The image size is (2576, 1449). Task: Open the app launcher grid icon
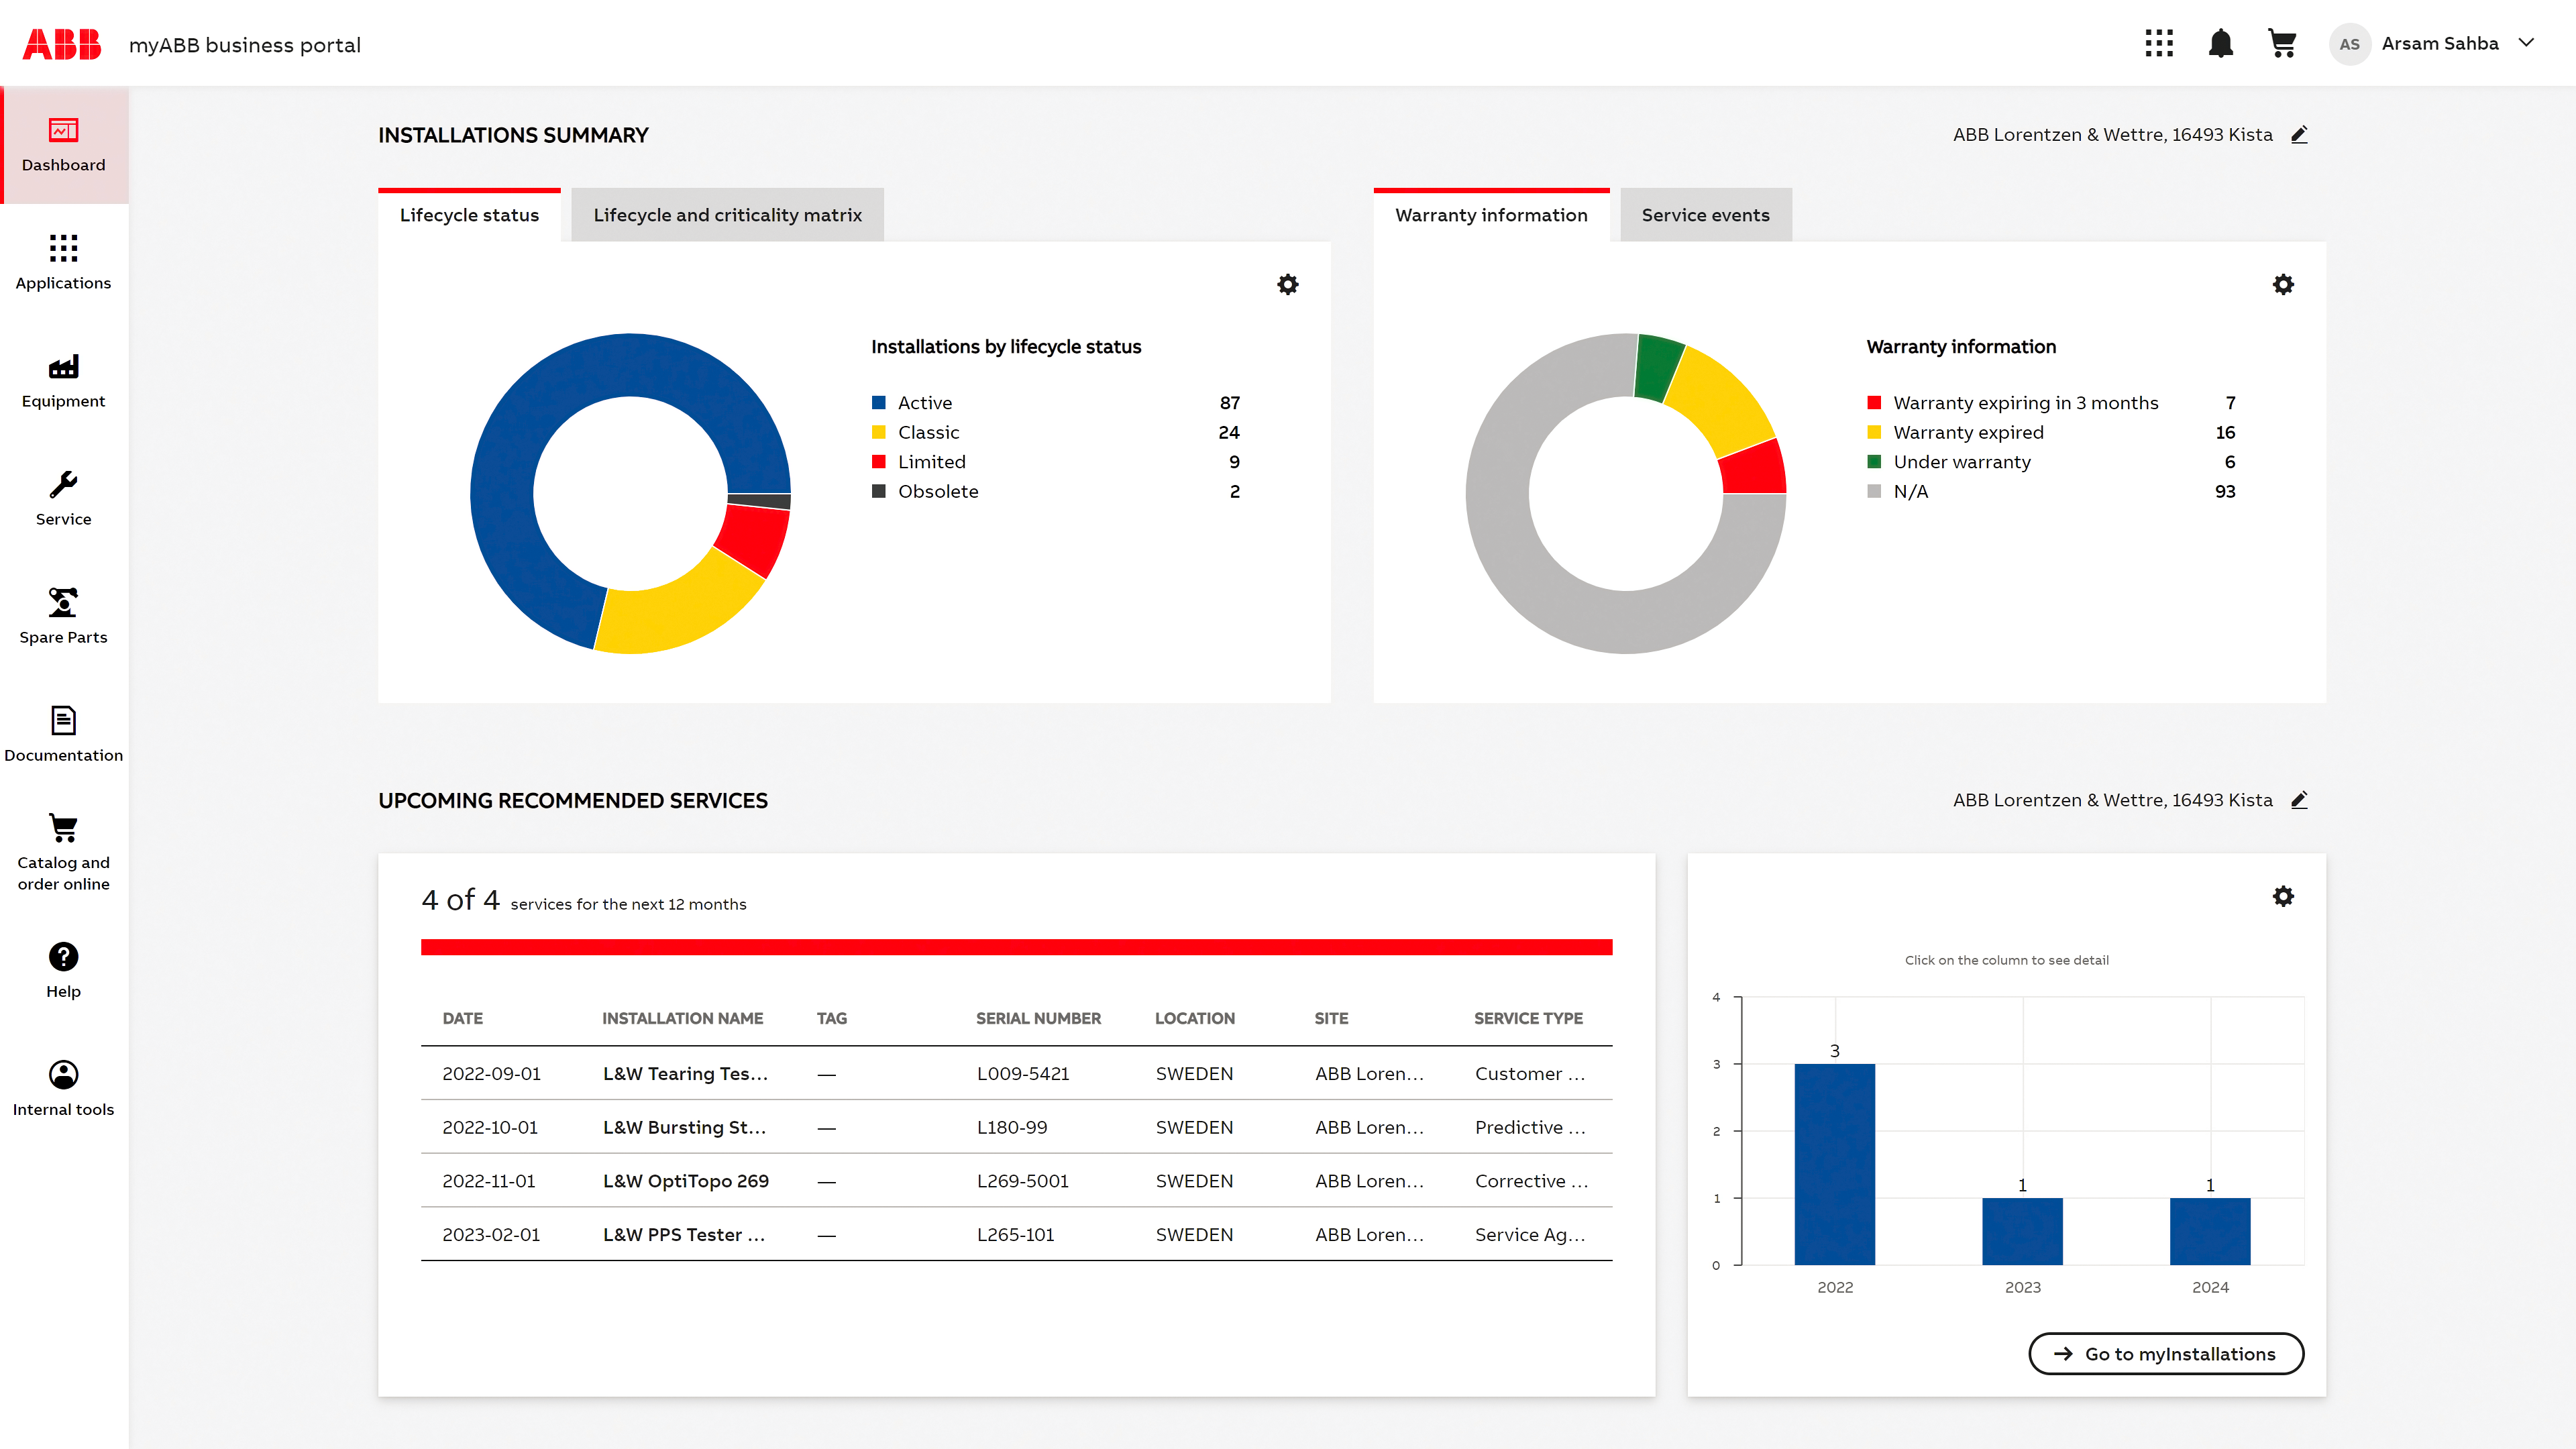(x=2158, y=43)
